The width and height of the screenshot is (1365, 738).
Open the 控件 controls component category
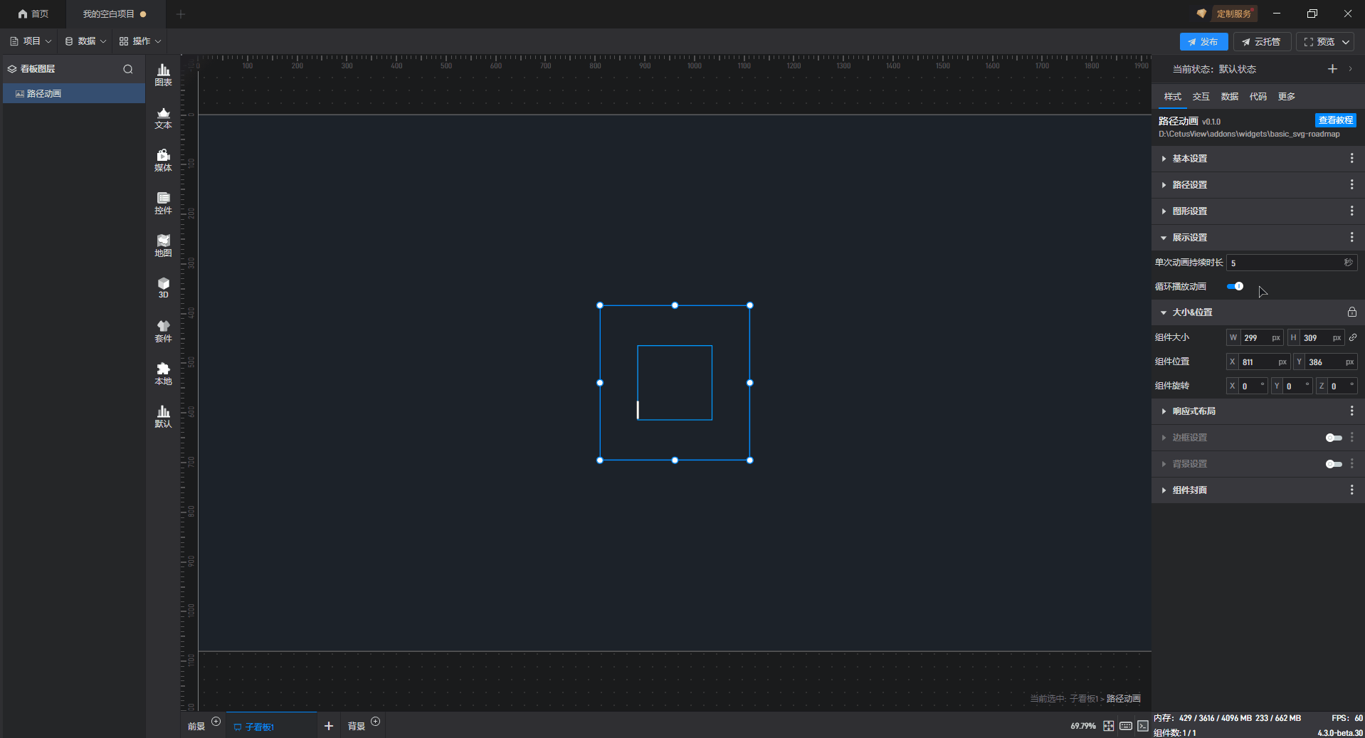click(163, 203)
